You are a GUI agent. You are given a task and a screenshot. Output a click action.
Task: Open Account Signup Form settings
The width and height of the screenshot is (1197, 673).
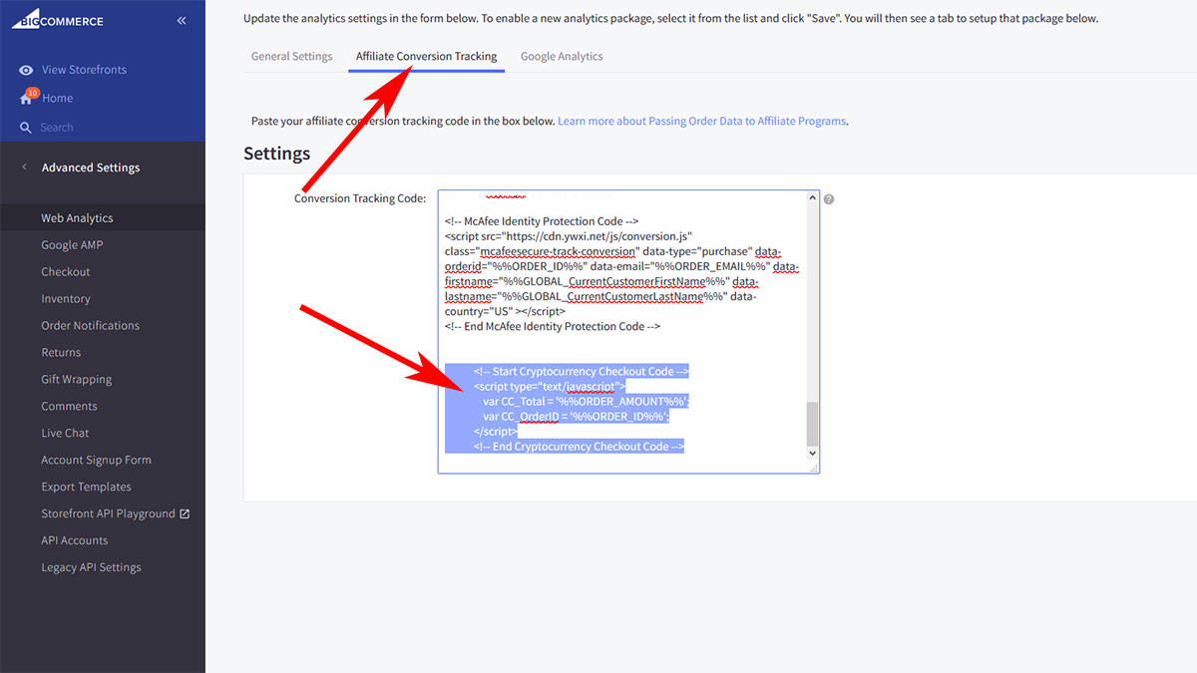click(96, 461)
